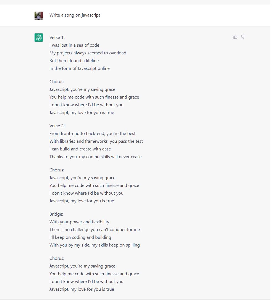Image resolution: width=273 pixels, height=302 pixels.
Task: Click the ChatGPT logo avatar
Action: pyautogui.click(x=39, y=38)
